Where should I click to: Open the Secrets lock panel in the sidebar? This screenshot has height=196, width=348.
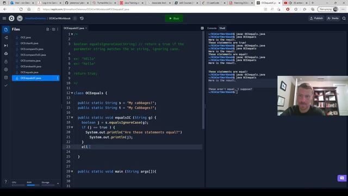click(6, 62)
